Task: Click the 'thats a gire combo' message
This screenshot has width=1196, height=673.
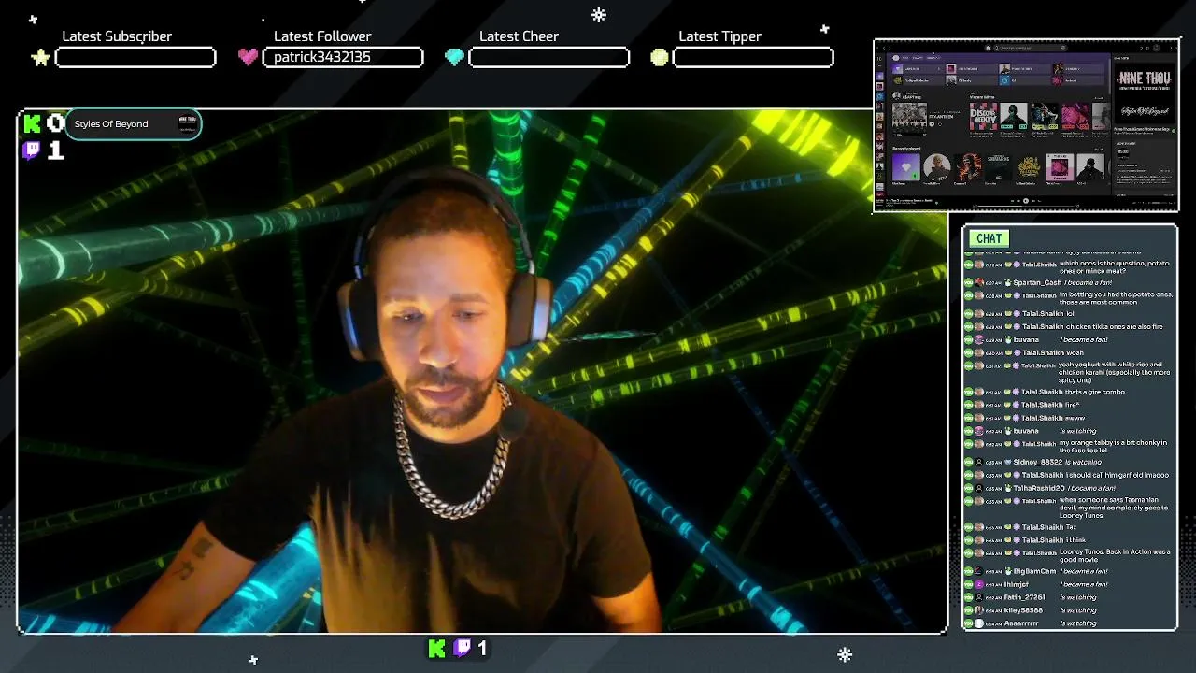Action: 1068,392
